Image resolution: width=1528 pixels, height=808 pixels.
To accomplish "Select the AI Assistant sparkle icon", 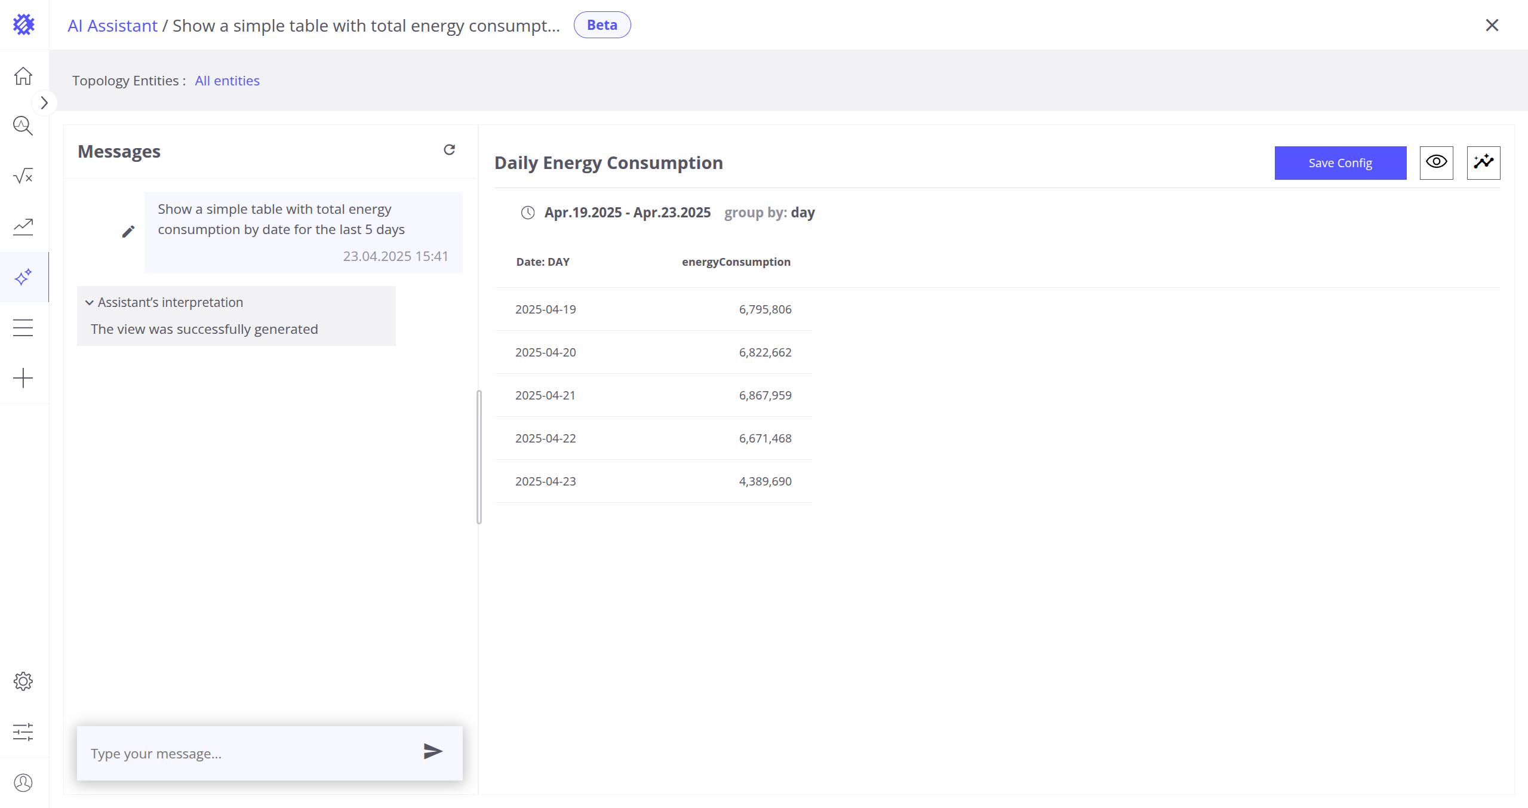I will pos(23,277).
